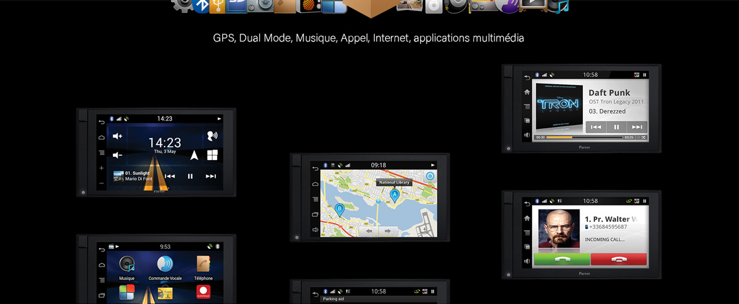Go to previous track in Tron player
The width and height of the screenshot is (739, 304).
596,127
